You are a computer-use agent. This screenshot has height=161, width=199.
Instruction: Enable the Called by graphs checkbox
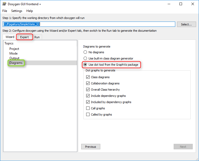[88, 115]
